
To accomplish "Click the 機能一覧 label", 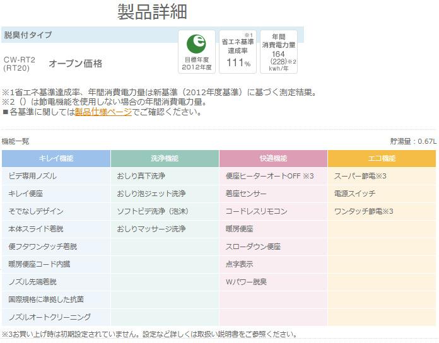I will click(x=15, y=141).
